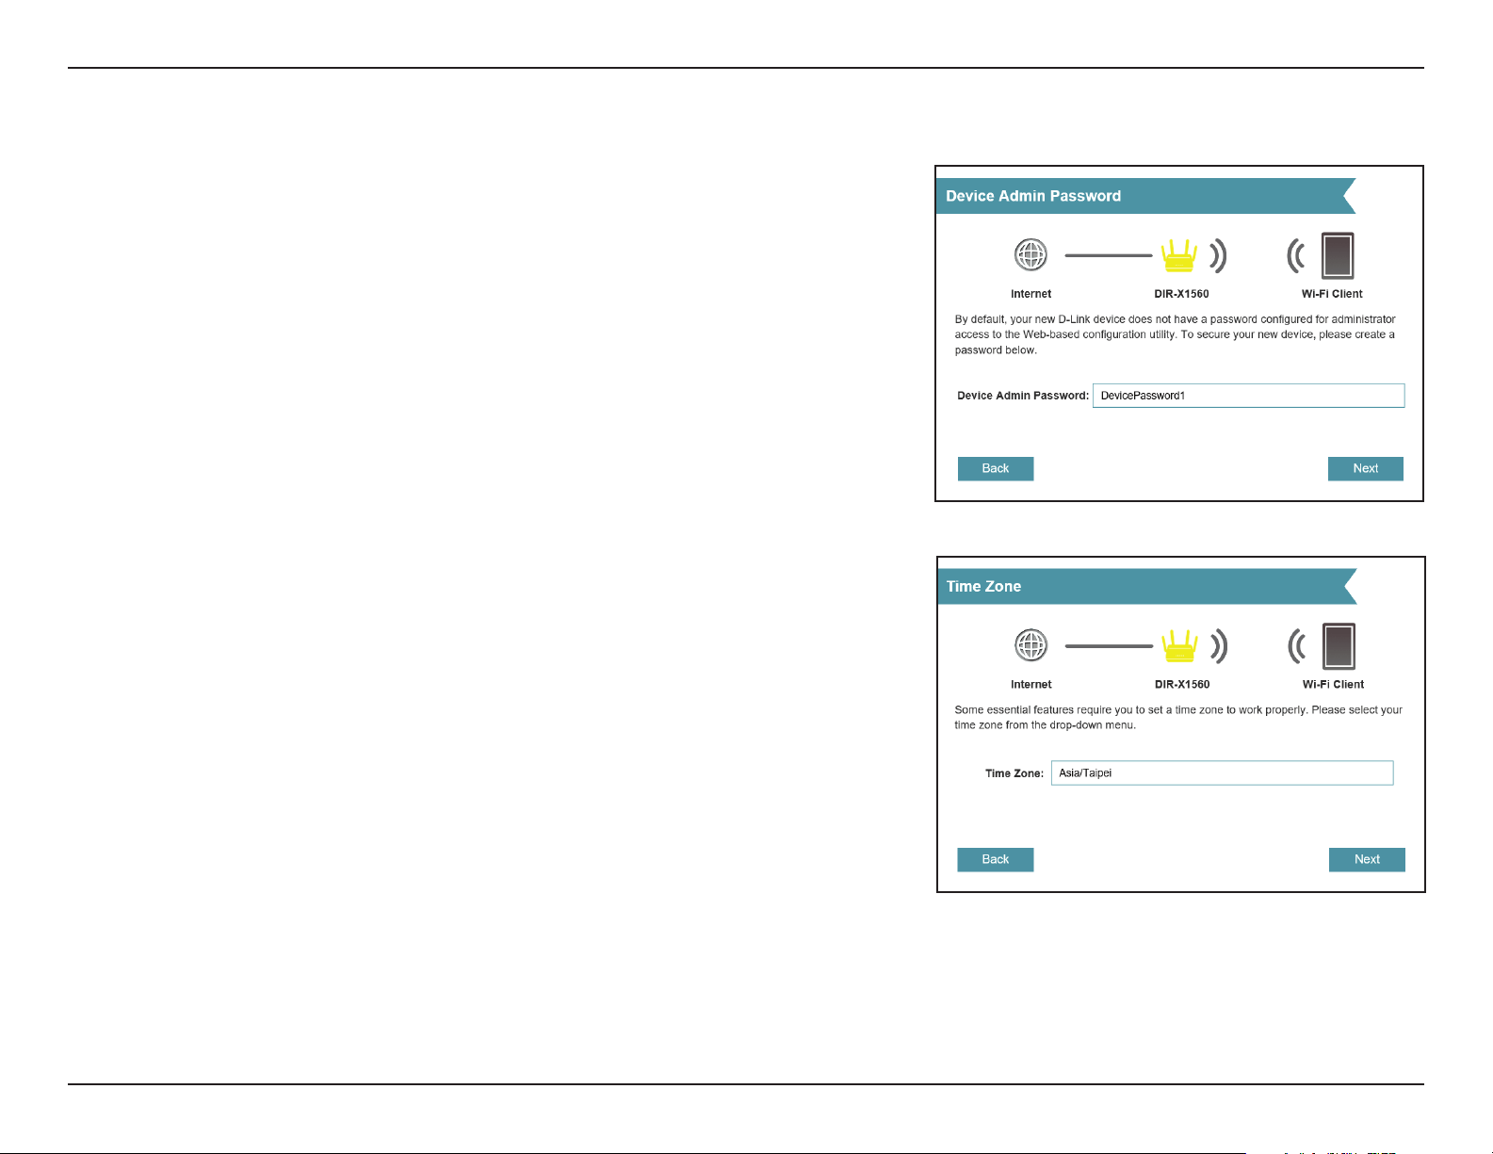
Task: Click the "Wi-Fi Client" label in Device Admin Password panel
Action: (x=1332, y=294)
